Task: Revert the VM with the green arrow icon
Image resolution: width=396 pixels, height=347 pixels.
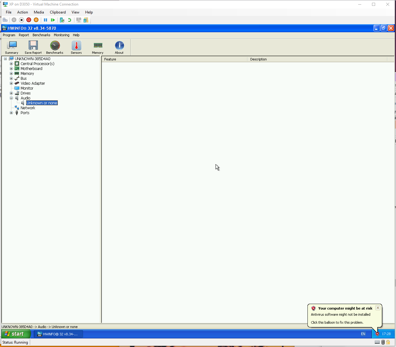Action: tap(69, 20)
